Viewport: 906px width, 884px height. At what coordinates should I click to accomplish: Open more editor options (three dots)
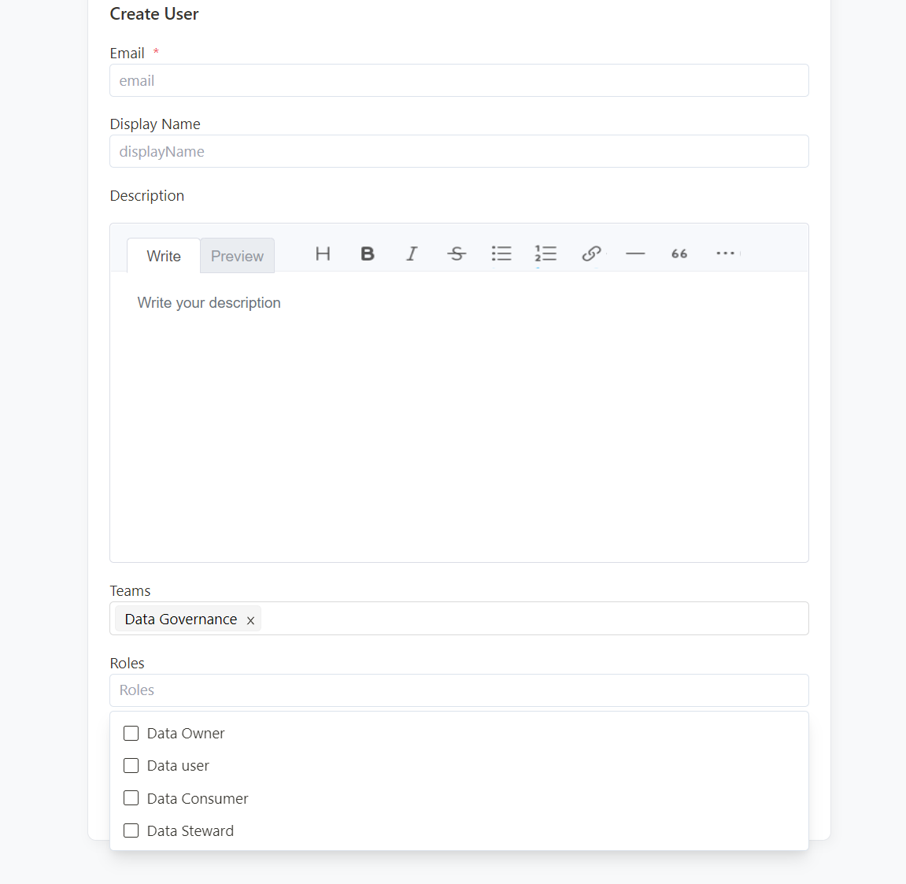tap(725, 253)
